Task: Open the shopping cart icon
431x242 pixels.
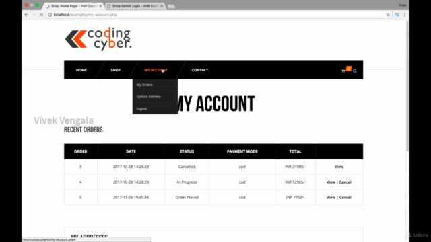Action: [x=343, y=71]
